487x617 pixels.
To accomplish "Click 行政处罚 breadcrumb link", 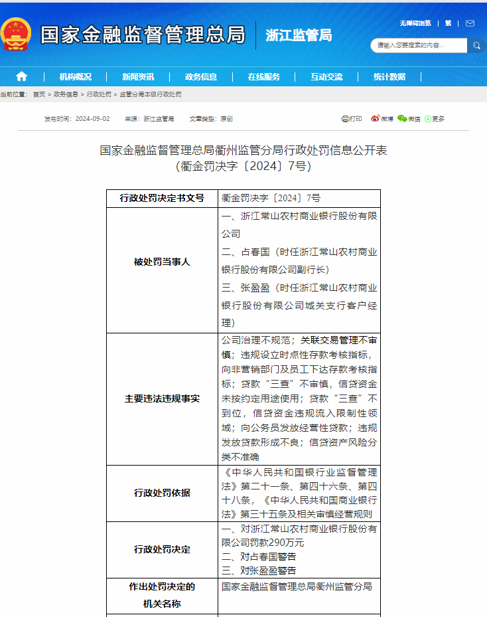I will [x=99, y=94].
